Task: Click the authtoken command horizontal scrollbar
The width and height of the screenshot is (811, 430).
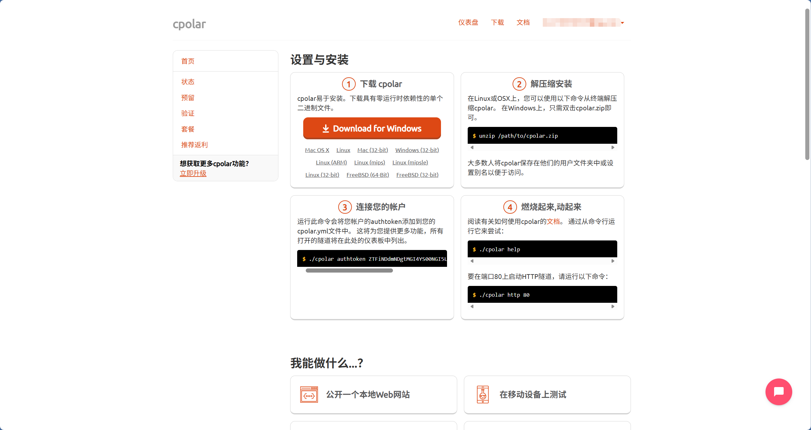Action: [349, 271]
